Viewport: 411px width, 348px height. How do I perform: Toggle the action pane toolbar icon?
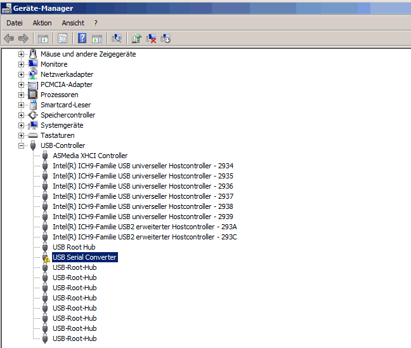pyautogui.click(x=97, y=39)
